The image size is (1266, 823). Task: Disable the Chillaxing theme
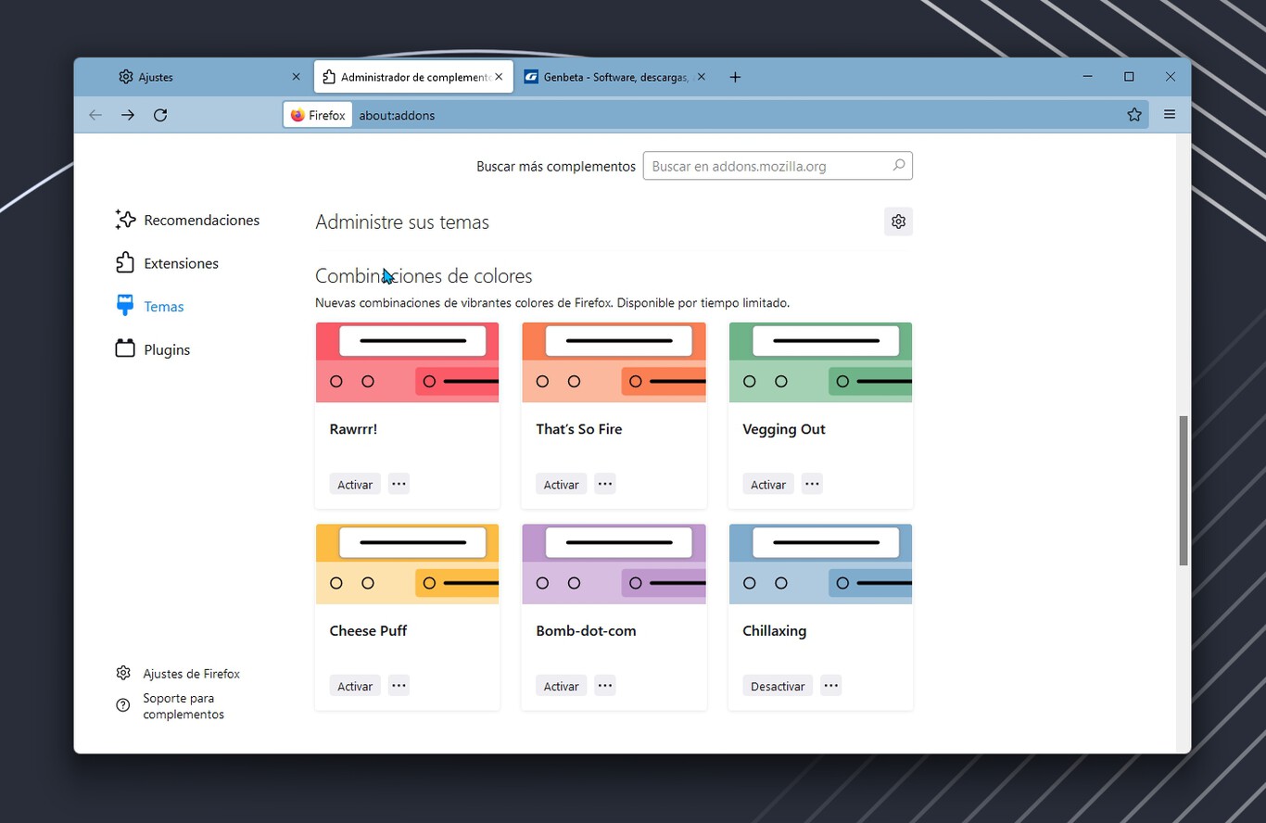coord(777,685)
